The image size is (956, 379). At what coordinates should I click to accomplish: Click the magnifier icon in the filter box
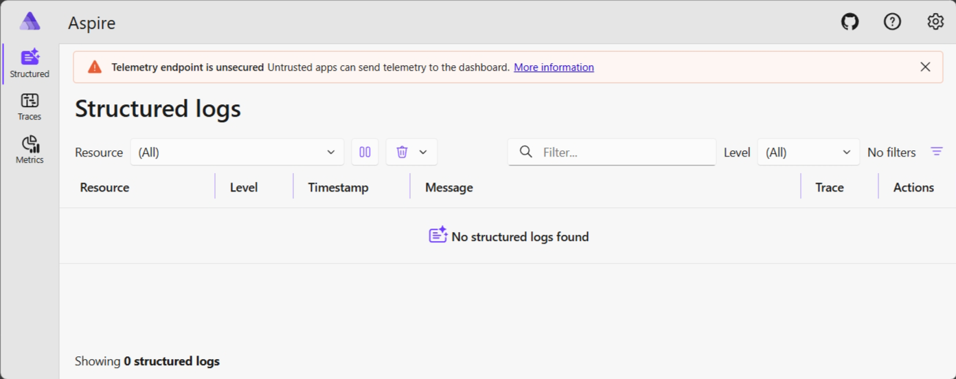[526, 152]
